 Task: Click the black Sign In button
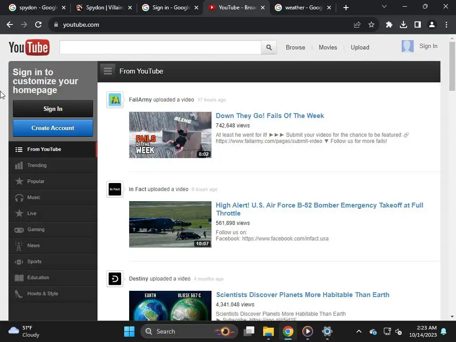[x=53, y=109]
